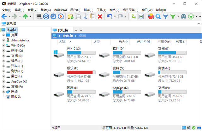Click status text 总可用: 323.92 GB
This screenshot has width=202, height=131.
(x=114, y=128)
